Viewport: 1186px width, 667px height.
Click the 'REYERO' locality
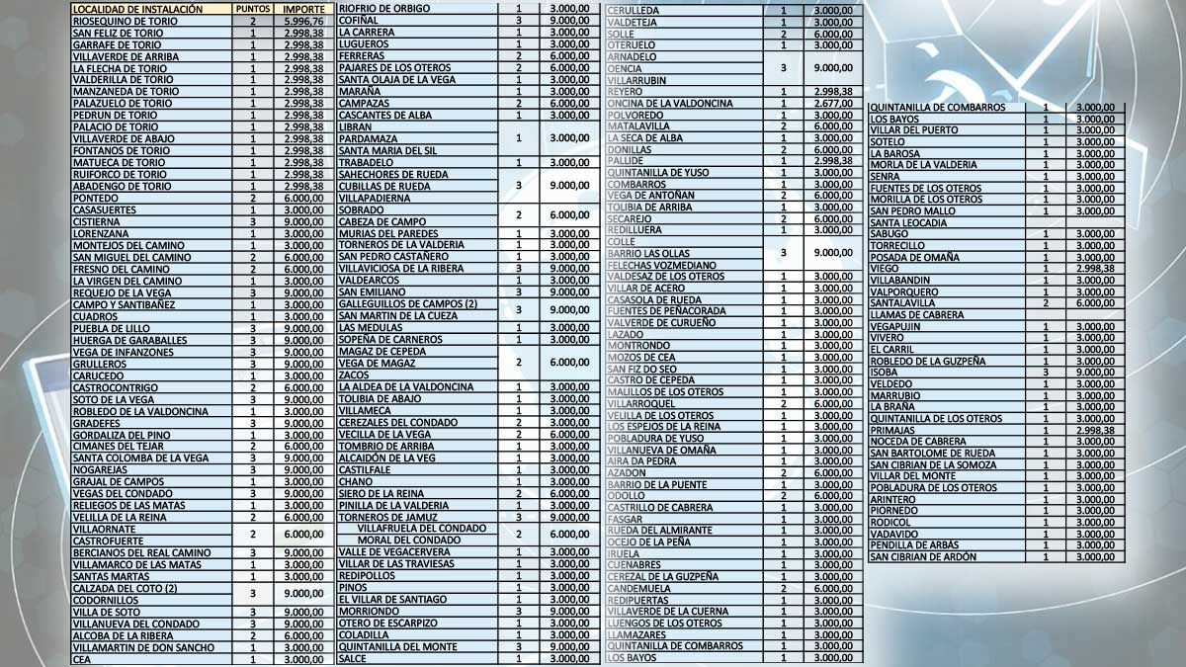point(625,92)
